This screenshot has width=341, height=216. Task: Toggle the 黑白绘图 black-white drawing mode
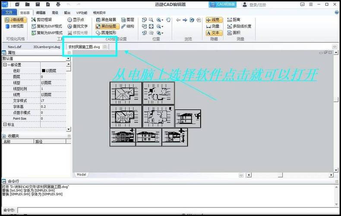[x=106, y=26]
